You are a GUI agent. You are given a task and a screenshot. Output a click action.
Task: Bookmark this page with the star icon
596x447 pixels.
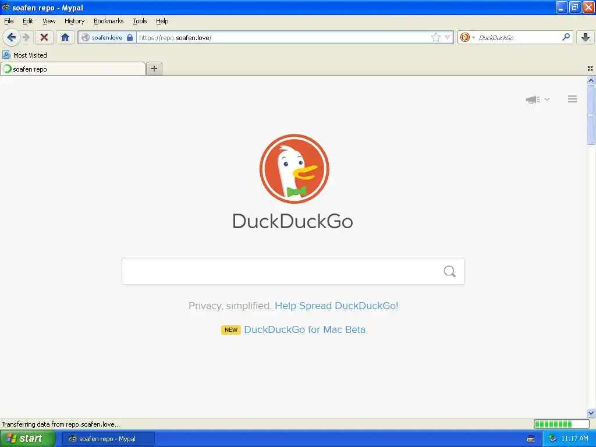point(435,37)
